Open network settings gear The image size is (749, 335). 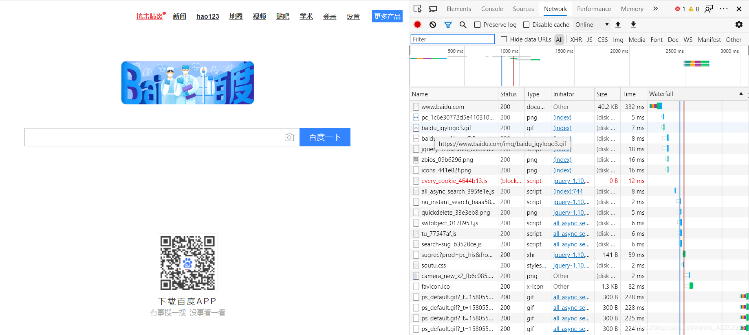tap(739, 24)
